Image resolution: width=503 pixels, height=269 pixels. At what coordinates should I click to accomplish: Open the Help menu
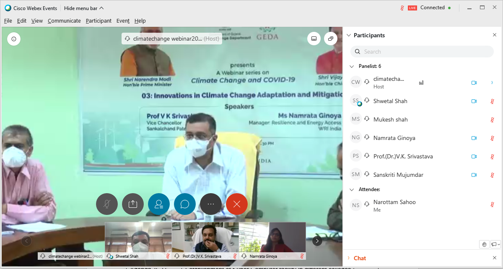point(140,21)
